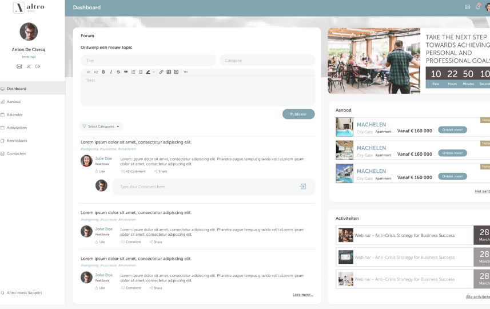Click Ontdek meer beside conference room listing
The width and height of the screenshot is (490, 309).
[452, 153]
